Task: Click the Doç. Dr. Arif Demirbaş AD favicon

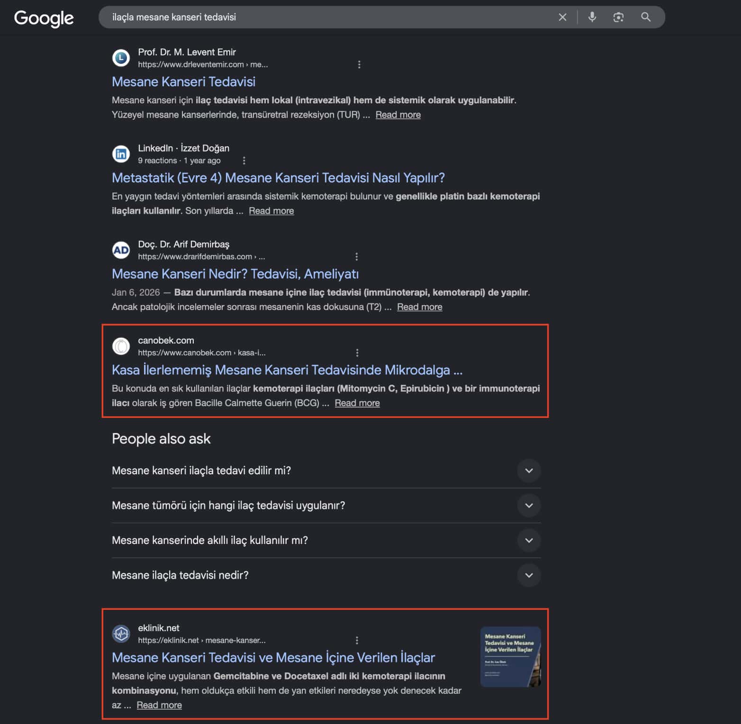Action: (x=121, y=250)
